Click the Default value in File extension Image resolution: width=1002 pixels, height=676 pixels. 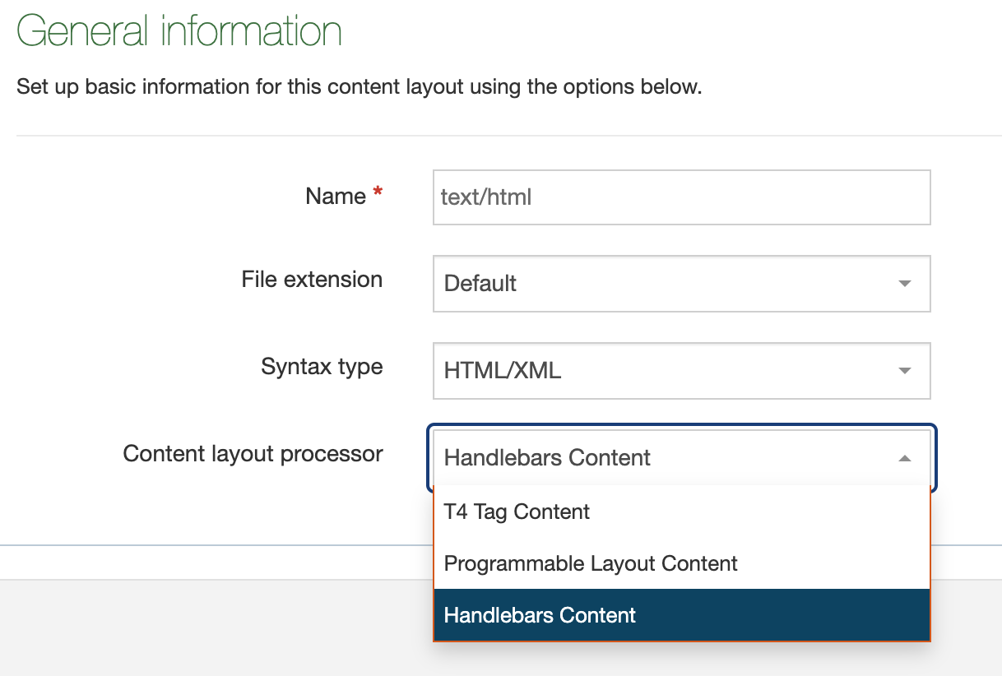click(479, 284)
